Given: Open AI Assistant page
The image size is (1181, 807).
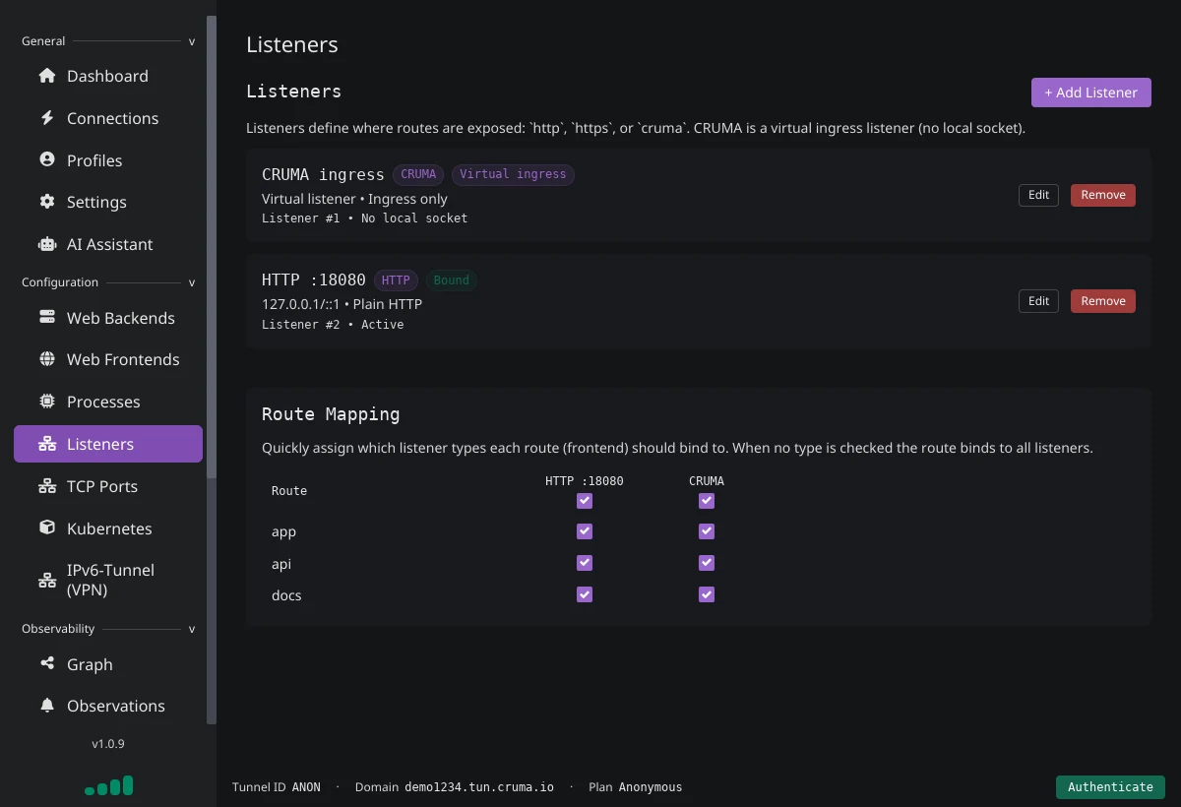Looking at the screenshot, I should [x=108, y=244].
